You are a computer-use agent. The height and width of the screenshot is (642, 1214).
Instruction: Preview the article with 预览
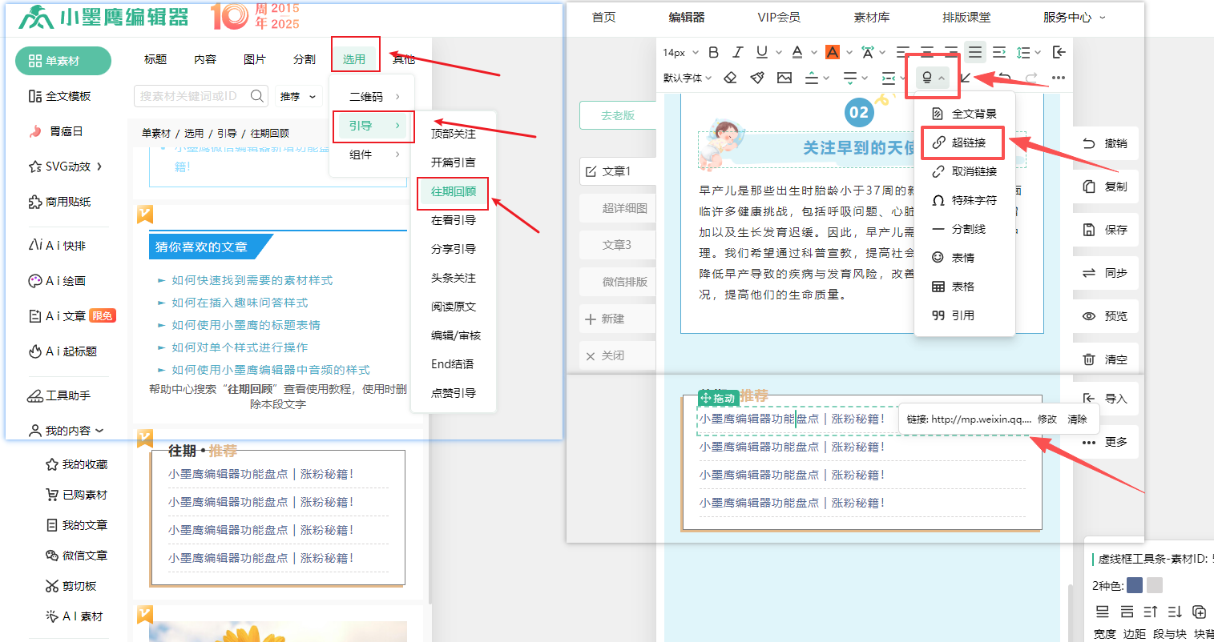pyautogui.click(x=1105, y=316)
